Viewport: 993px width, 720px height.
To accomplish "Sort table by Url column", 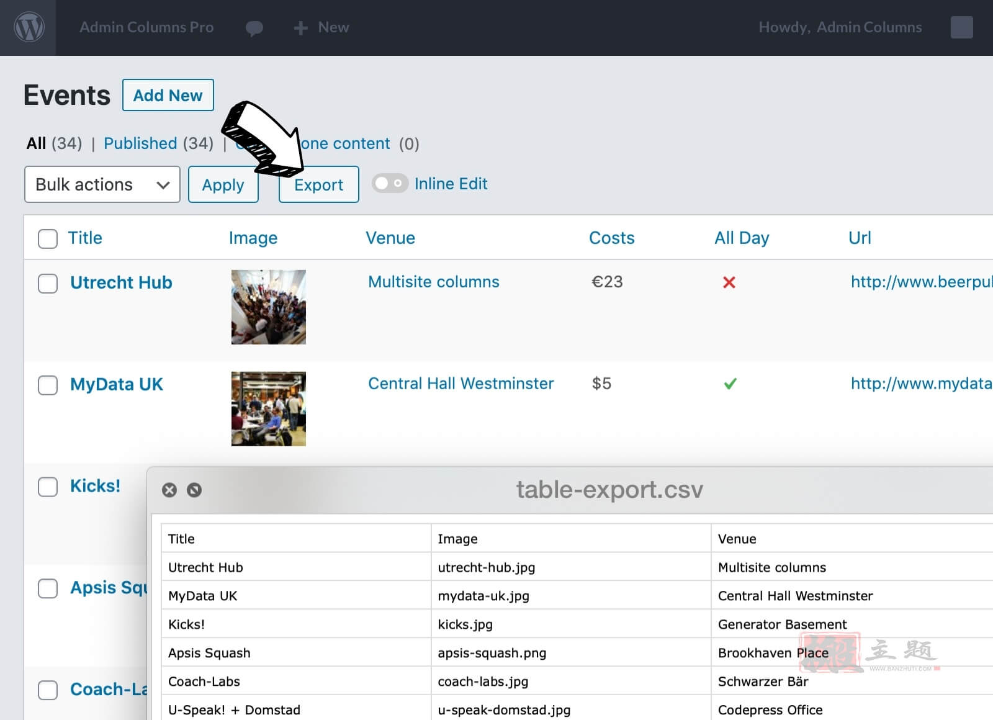I will [x=860, y=238].
